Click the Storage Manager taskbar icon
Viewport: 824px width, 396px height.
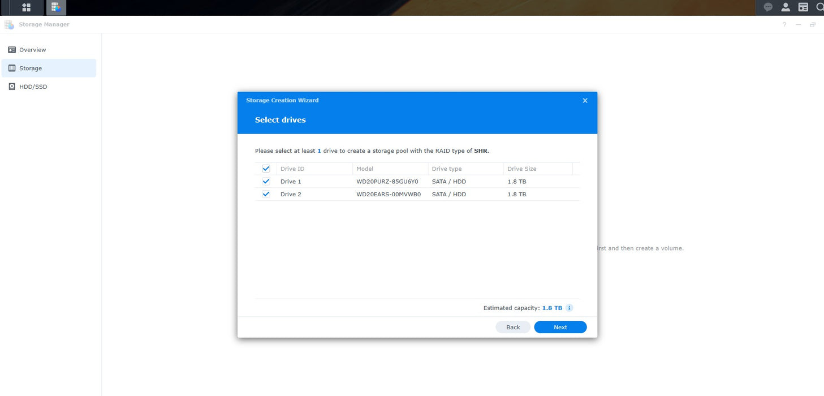[56, 7]
